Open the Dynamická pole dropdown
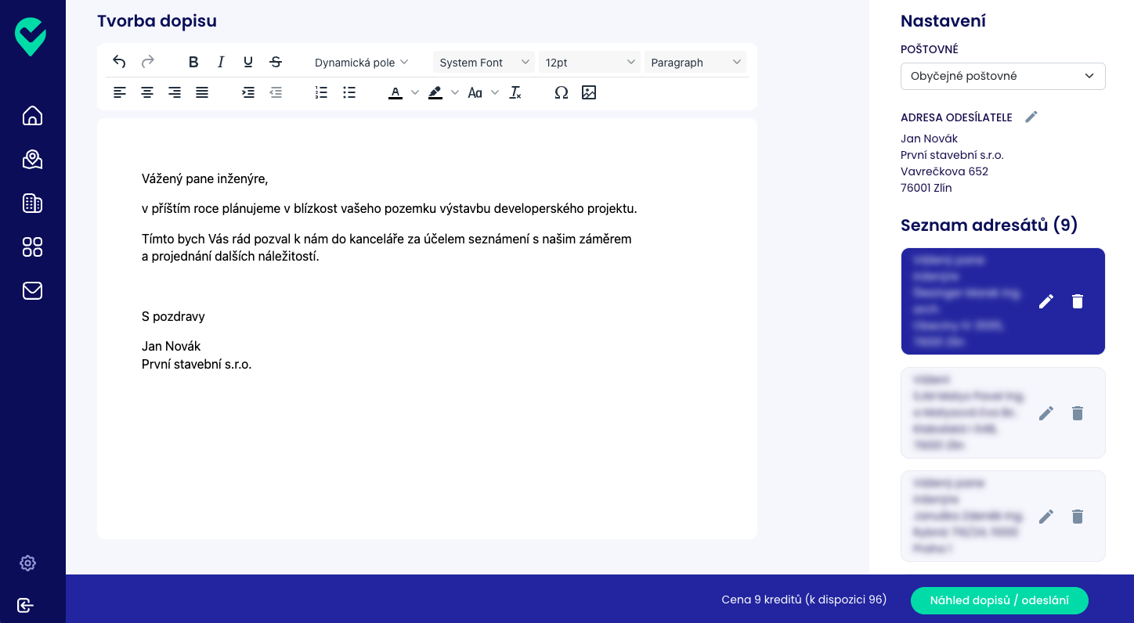Image resolution: width=1134 pixels, height=623 pixels. coord(361,63)
